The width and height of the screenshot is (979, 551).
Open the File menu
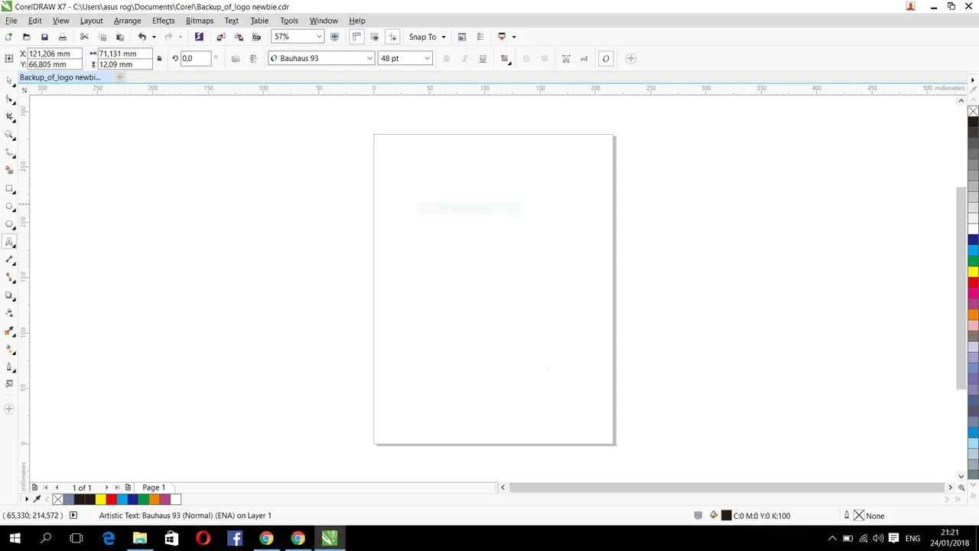pos(11,21)
